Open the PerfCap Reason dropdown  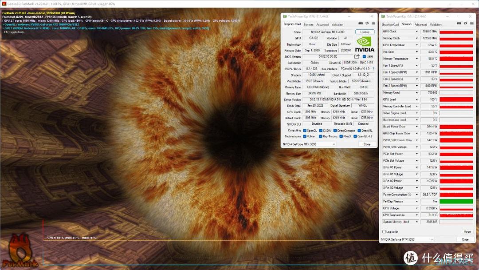[416, 201]
